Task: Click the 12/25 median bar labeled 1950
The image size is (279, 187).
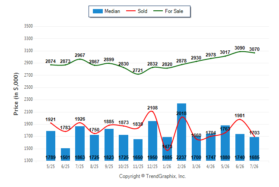Action: (152, 141)
